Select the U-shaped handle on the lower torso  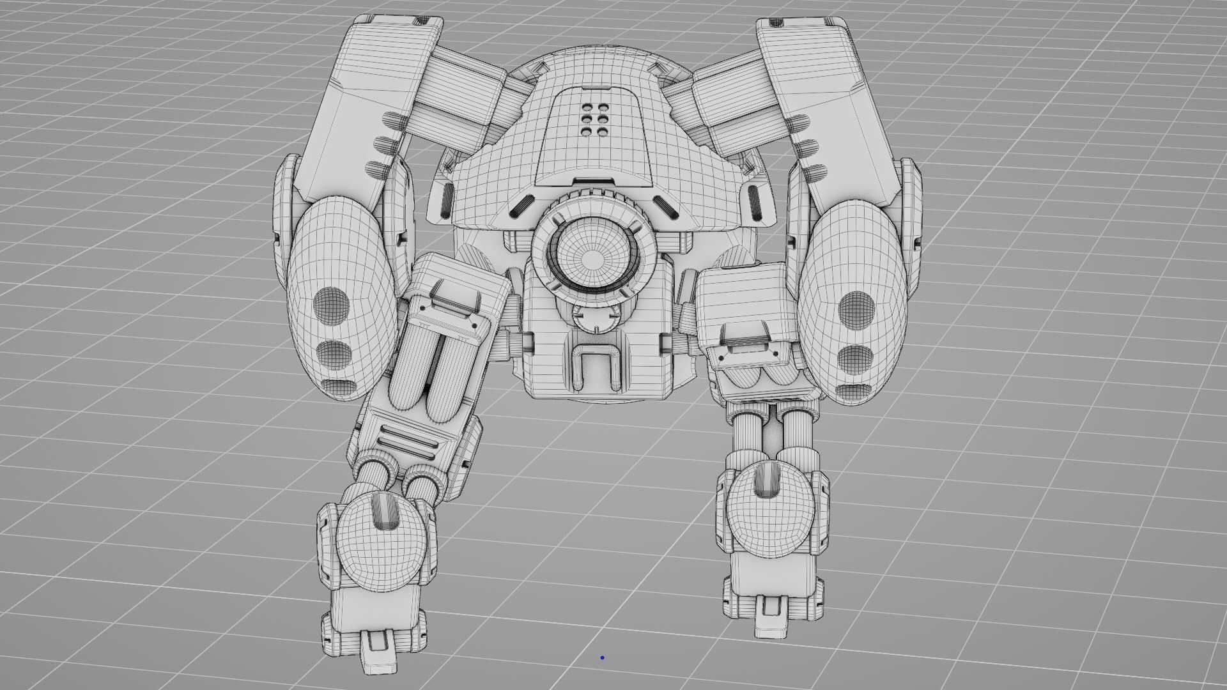pyautogui.click(x=596, y=368)
